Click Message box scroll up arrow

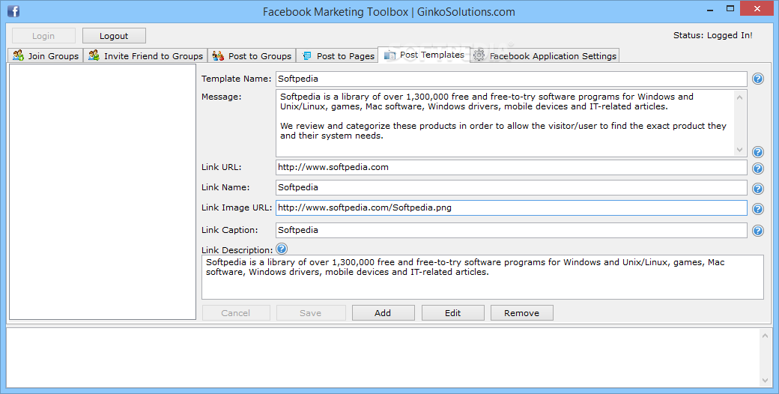(x=740, y=97)
